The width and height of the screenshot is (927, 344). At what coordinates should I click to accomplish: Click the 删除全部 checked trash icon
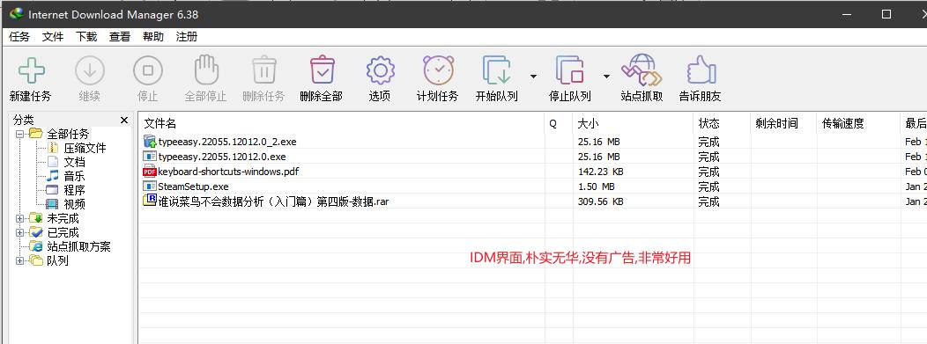pyautogui.click(x=322, y=70)
